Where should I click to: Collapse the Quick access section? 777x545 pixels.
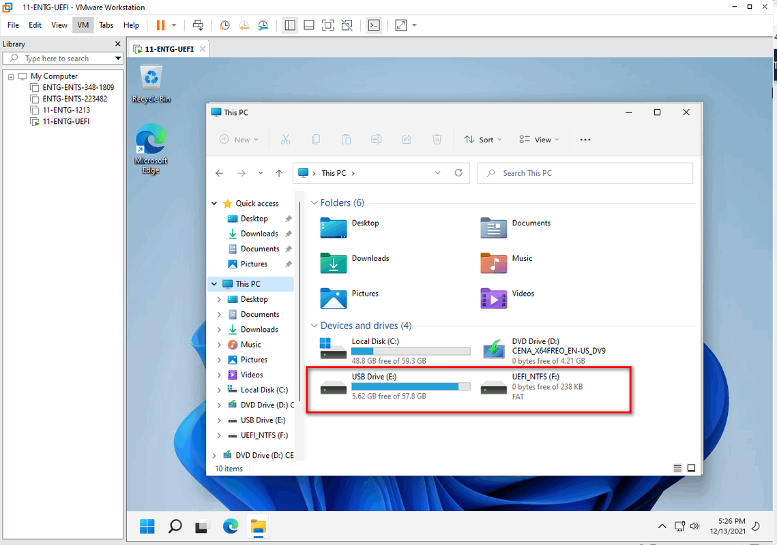(x=214, y=204)
